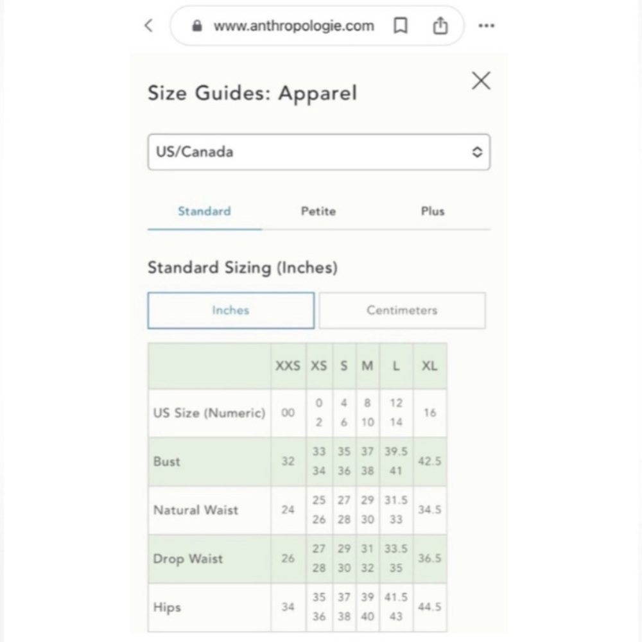Image resolution: width=642 pixels, height=642 pixels.
Task: Bookmark this page with the bookmark icon
Action: (400, 26)
